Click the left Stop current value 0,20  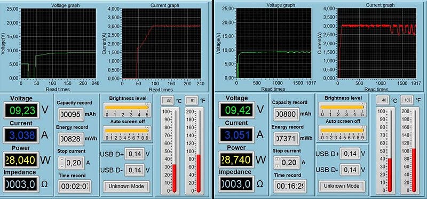(74, 163)
